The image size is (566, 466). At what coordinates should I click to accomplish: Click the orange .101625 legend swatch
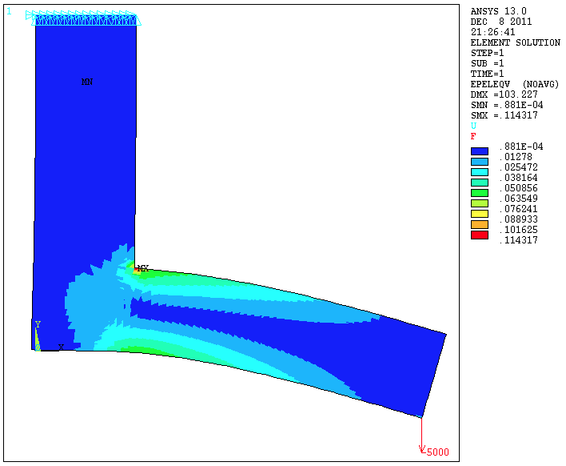click(480, 226)
